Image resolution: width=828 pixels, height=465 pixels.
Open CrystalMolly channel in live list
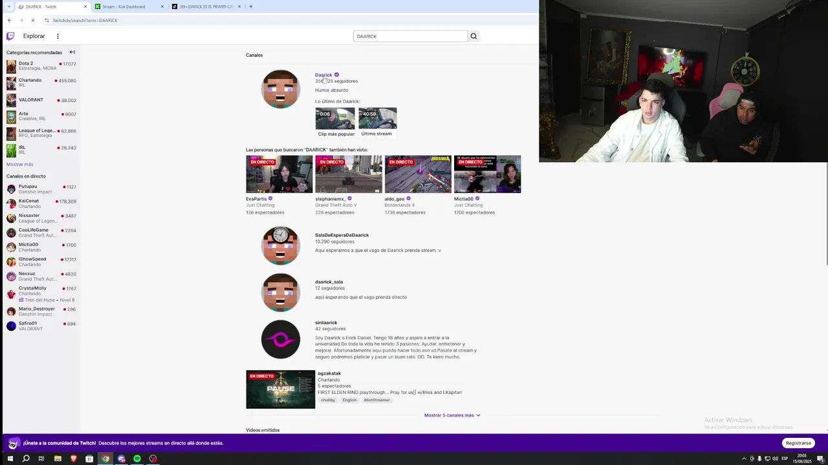pos(41,294)
